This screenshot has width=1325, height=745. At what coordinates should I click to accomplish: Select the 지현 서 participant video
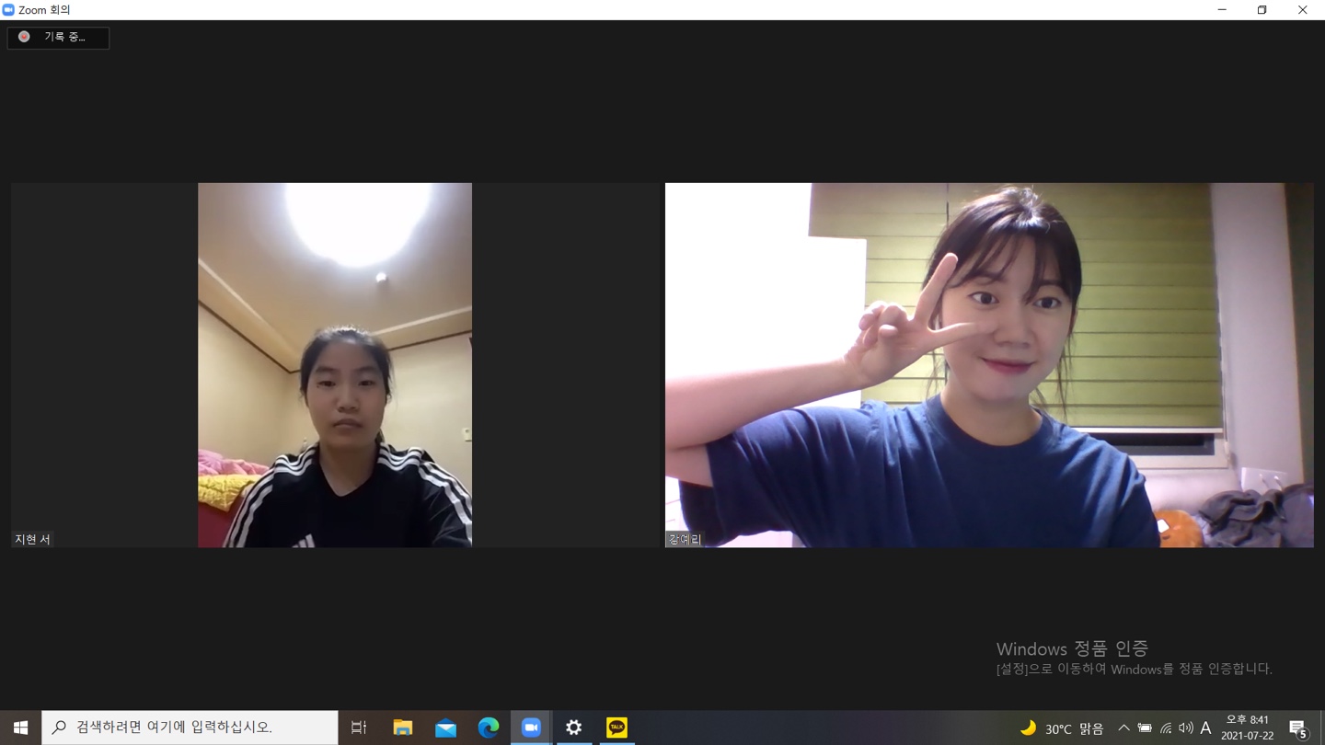tap(335, 365)
